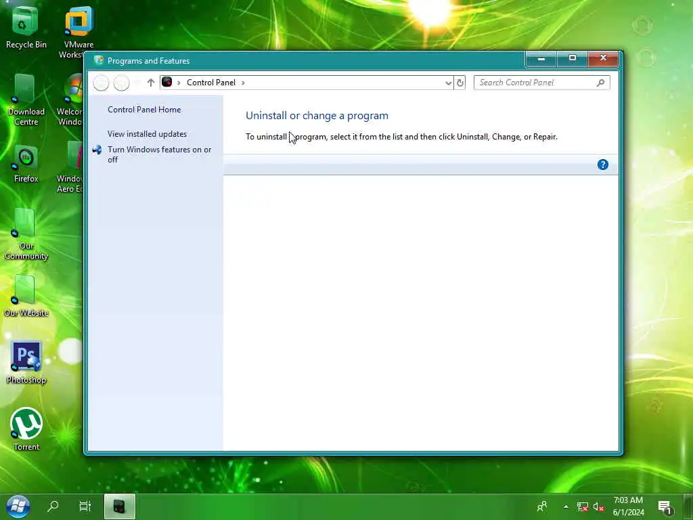The image size is (693, 520).
Task: Click the Control Panel icon in address bar
Action: 166,82
